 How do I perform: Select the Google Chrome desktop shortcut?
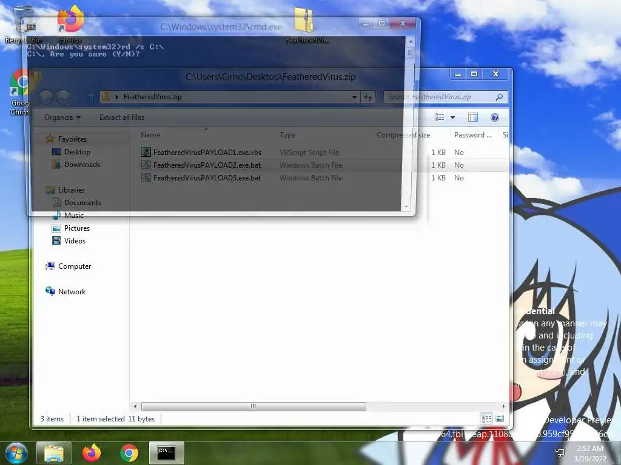coord(19,93)
